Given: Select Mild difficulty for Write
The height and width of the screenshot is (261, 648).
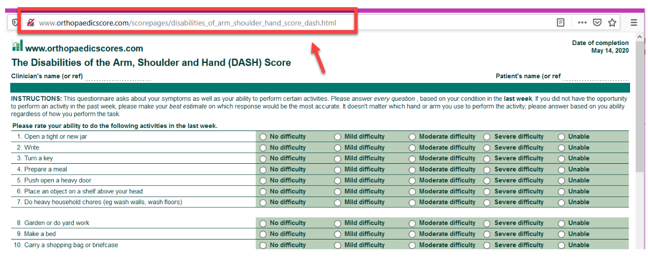Looking at the screenshot, I should click(338, 148).
